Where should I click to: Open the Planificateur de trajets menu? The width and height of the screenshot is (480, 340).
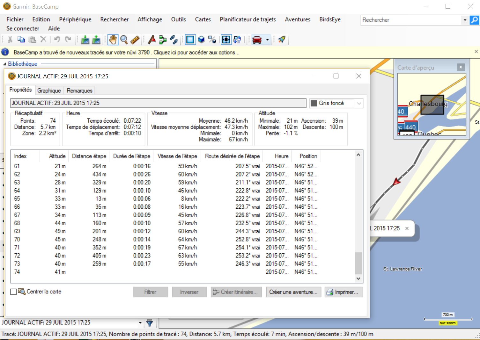click(x=248, y=19)
